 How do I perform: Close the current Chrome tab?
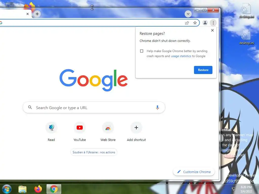tap(28, 14)
